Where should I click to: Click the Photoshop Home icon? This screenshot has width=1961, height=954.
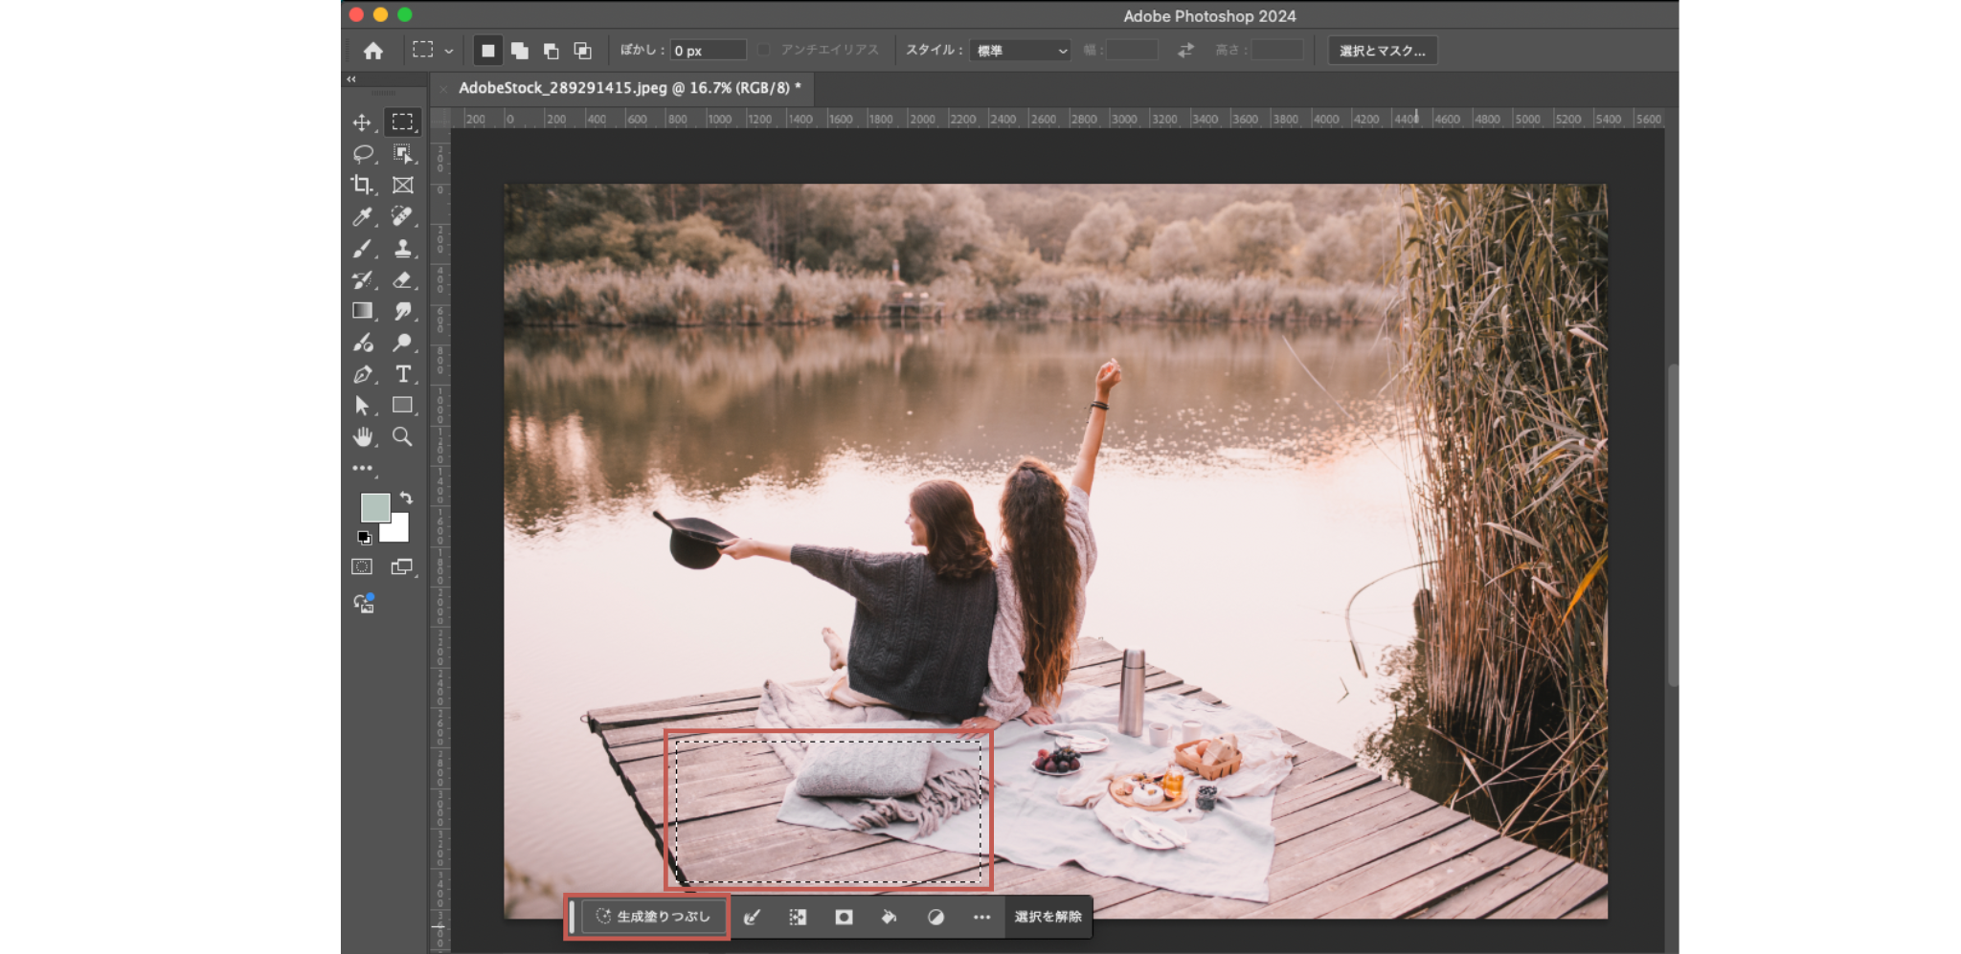372,50
